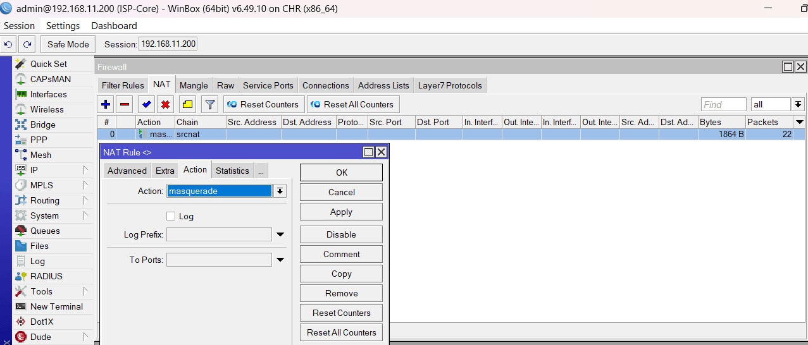Add comment with yellow note icon
This screenshot has height=345, width=808.
pos(187,104)
